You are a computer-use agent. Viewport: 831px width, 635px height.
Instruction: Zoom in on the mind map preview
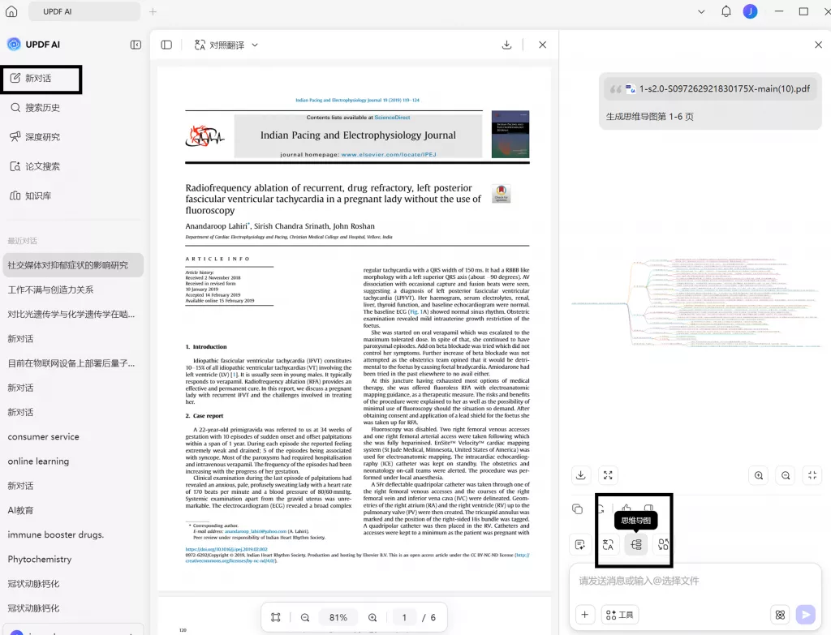click(x=759, y=475)
